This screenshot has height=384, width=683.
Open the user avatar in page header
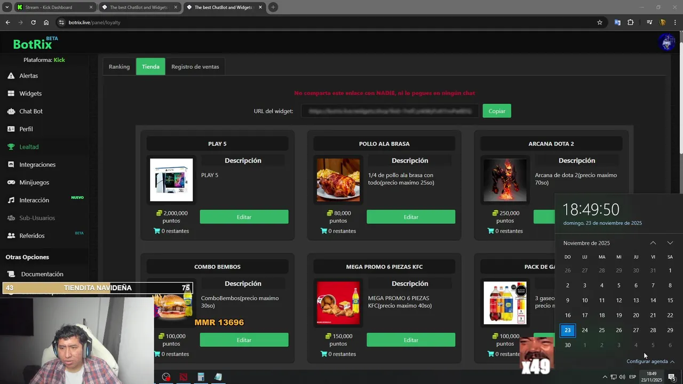coord(667,42)
